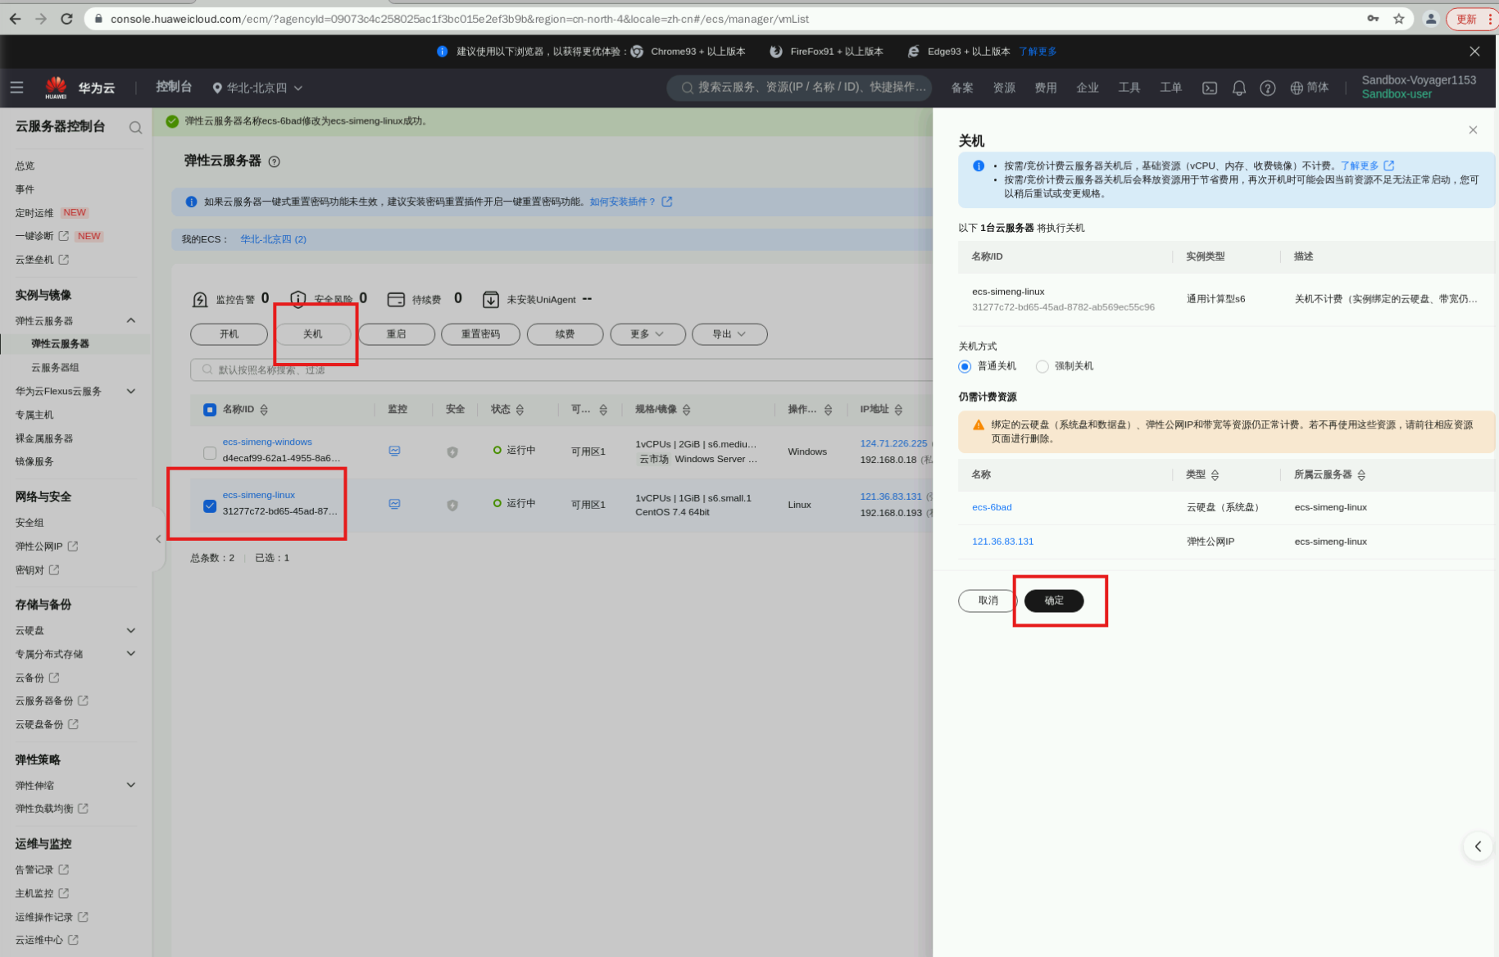Open the 导出 export dropdown
The image size is (1499, 957).
pyautogui.click(x=729, y=334)
